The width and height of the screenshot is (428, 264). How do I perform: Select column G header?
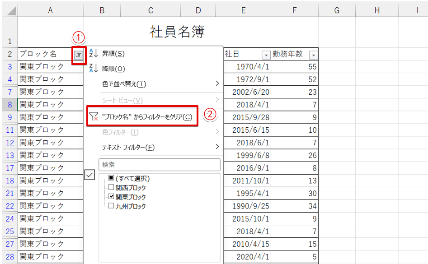coord(337,10)
